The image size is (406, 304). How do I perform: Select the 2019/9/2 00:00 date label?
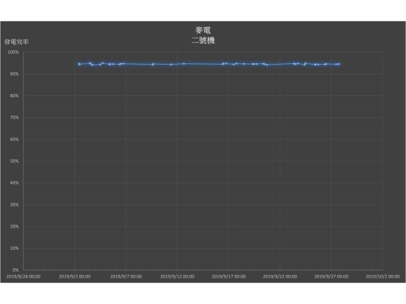(75, 277)
